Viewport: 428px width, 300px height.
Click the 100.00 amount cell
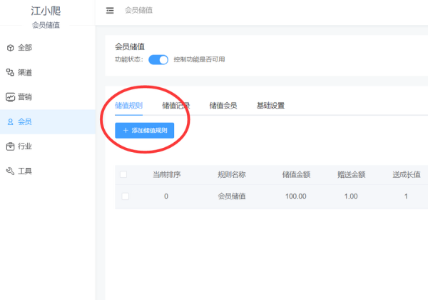296,196
